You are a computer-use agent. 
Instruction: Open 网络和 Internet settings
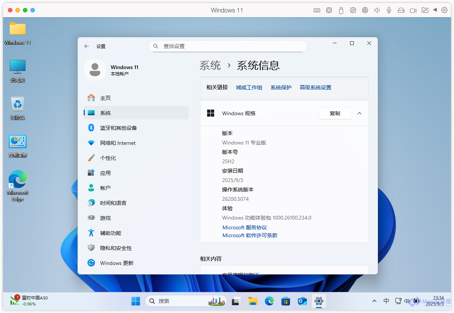136,143
